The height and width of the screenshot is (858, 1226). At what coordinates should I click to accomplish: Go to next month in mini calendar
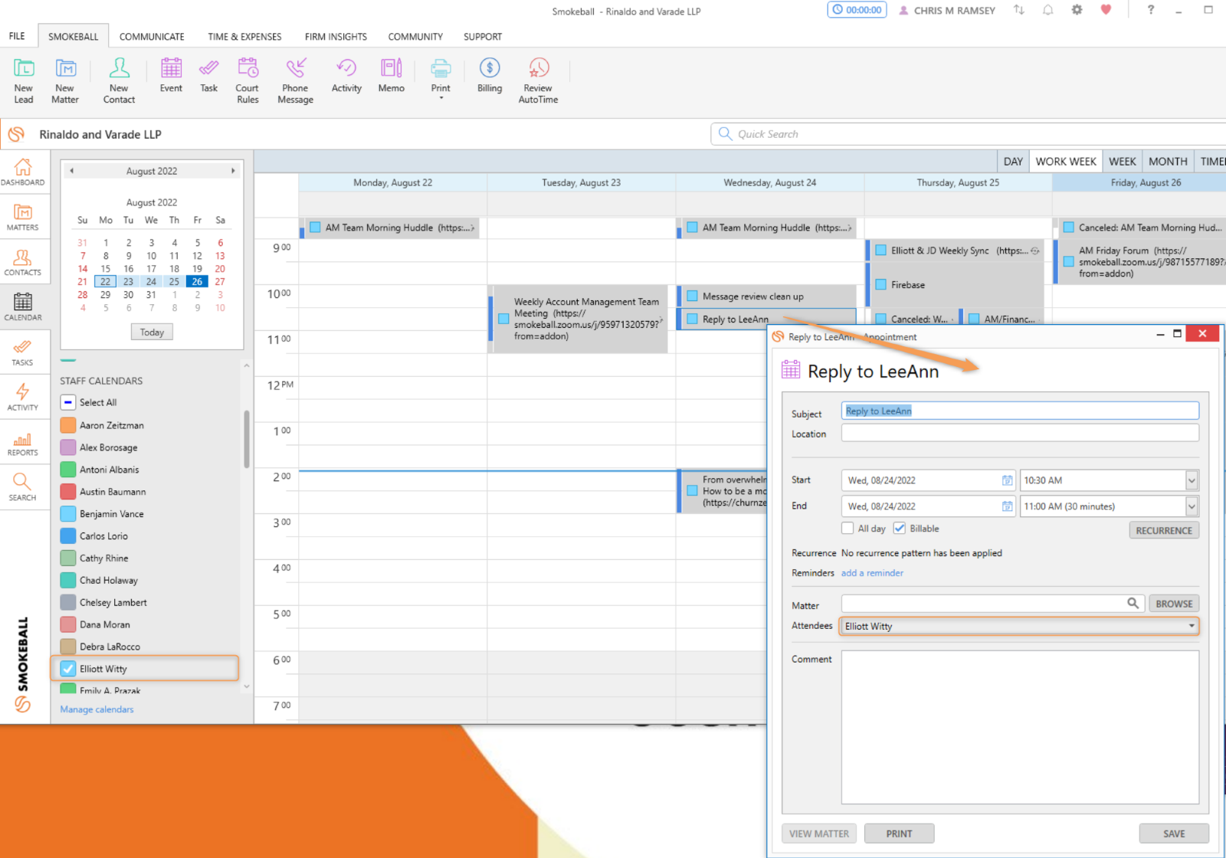[x=233, y=171]
